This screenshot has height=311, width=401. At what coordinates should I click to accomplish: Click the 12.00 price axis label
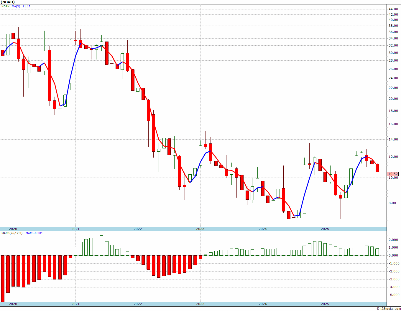click(x=393, y=157)
